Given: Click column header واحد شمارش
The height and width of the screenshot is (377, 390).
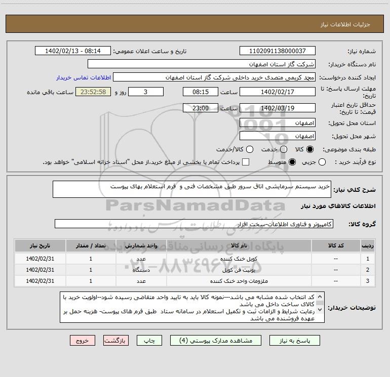Looking at the screenshot, I should (x=141, y=245).
